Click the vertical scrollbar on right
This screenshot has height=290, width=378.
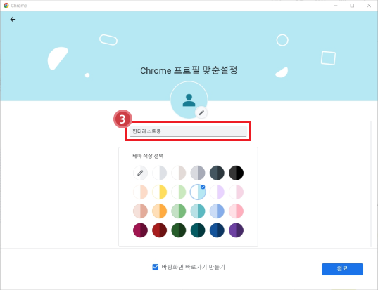tap(371, 184)
